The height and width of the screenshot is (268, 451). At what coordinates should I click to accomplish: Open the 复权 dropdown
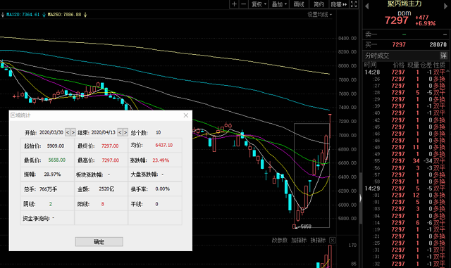pos(259,4)
